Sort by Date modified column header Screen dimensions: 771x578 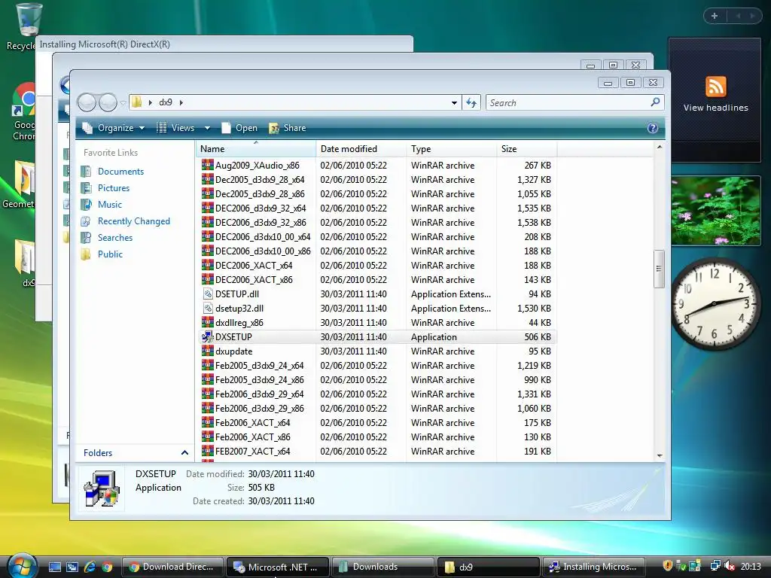coord(361,148)
